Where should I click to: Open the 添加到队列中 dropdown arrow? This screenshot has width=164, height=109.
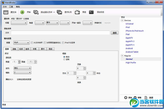54,12
